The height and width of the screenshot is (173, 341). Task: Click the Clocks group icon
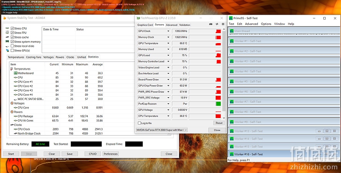[x=12, y=125]
